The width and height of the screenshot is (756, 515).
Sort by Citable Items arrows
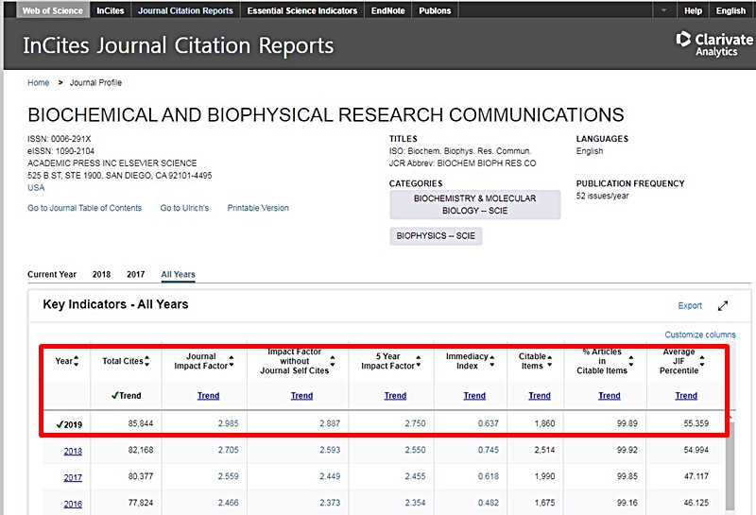click(x=550, y=361)
